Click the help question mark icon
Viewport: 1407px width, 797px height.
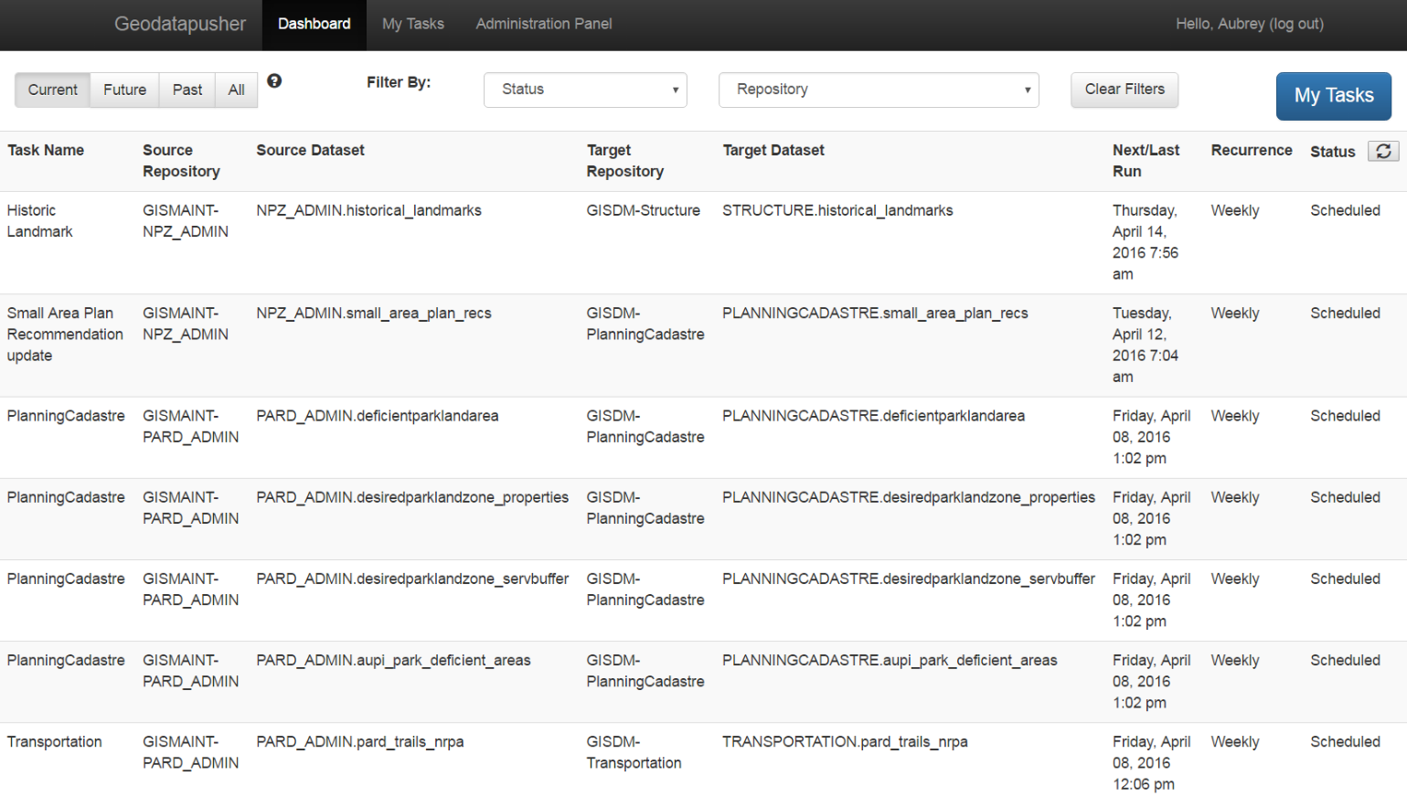(x=274, y=81)
